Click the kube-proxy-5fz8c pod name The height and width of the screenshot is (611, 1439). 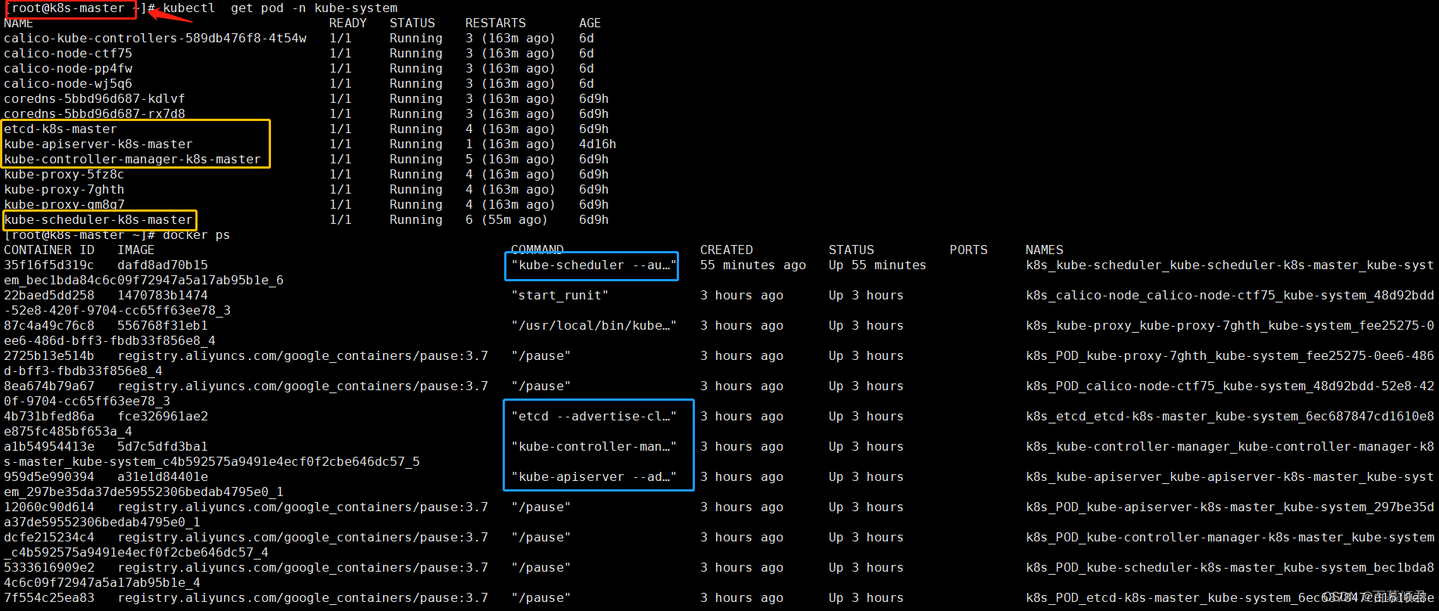(x=64, y=175)
